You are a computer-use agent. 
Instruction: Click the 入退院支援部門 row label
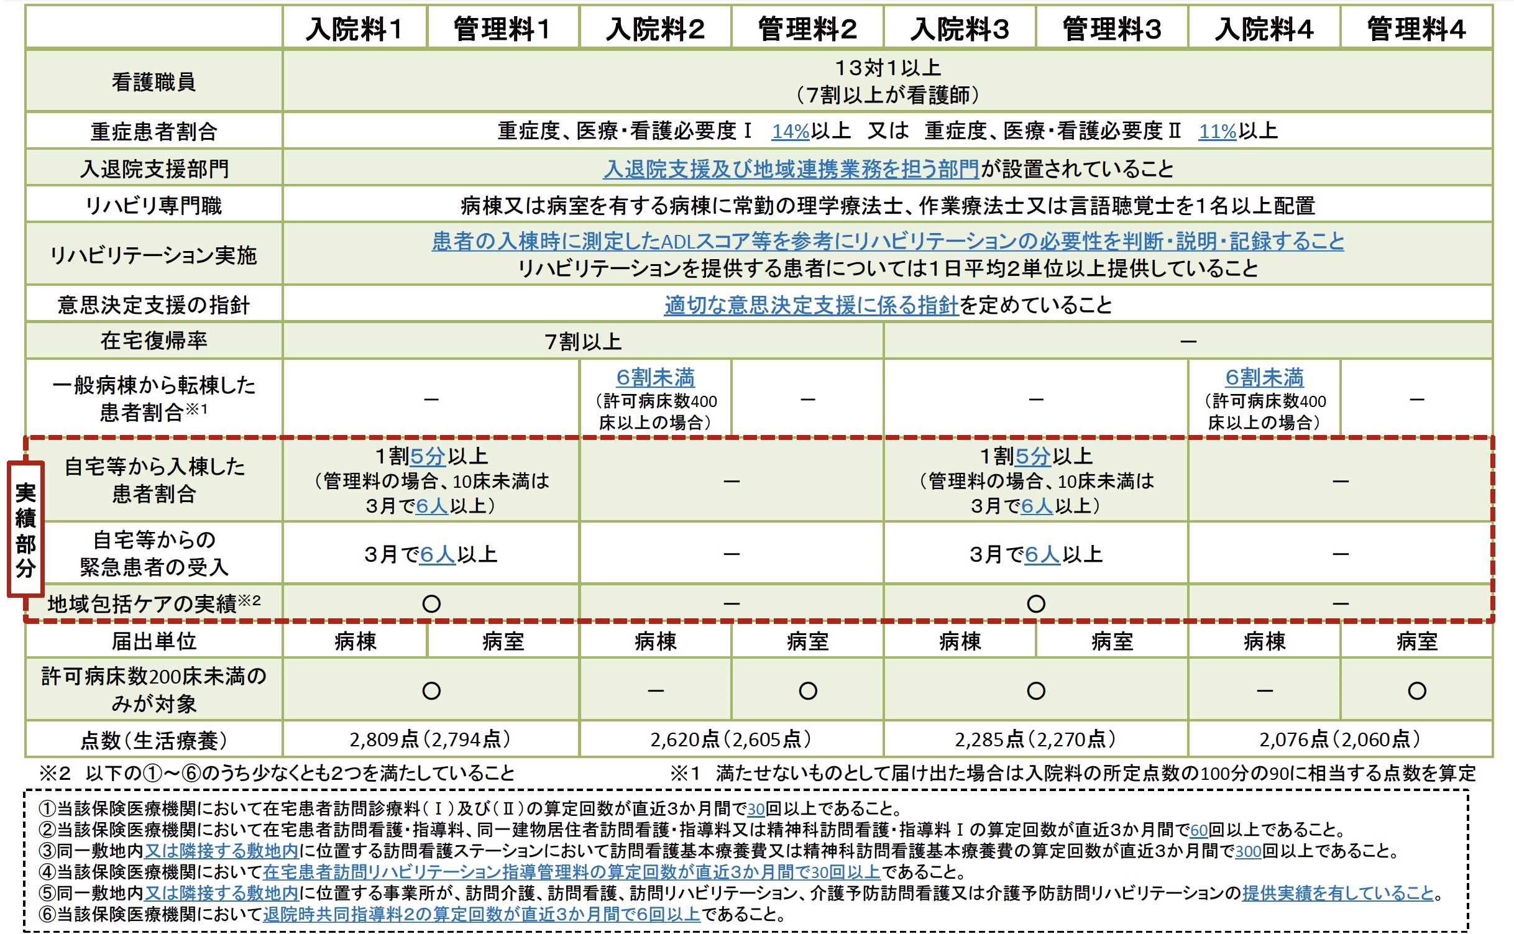[154, 168]
